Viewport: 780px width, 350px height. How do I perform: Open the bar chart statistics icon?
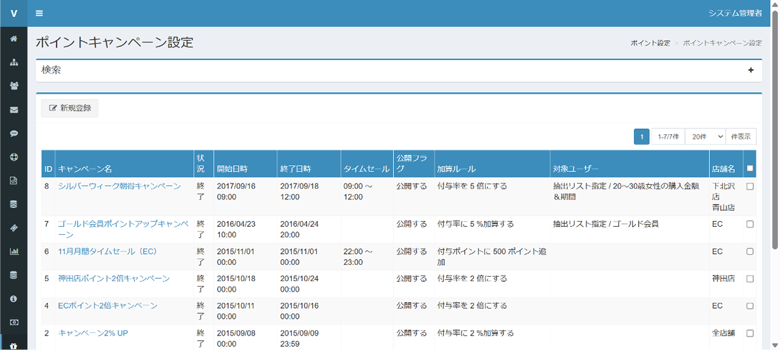tap(13, 251)
